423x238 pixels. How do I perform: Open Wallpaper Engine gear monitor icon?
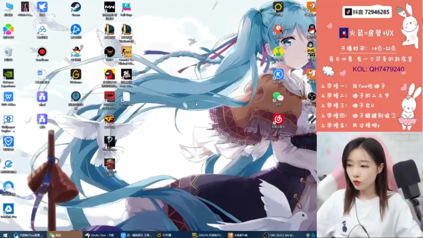(8, 119)
